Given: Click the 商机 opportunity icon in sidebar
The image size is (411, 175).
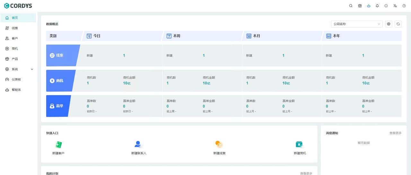Looking at the screenshot, I should click(x=7, y=49).
